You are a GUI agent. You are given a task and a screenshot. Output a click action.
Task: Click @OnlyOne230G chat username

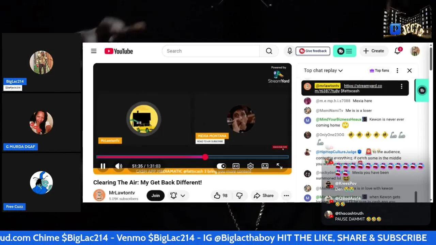pos(330,135)
